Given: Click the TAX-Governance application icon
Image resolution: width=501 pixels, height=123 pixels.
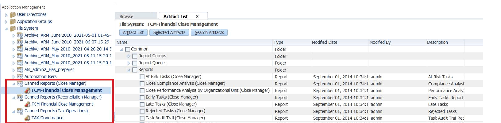Looking at the screenshot, I should [27, 118].
